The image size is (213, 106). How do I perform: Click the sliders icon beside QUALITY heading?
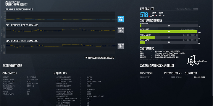point(54,73)
